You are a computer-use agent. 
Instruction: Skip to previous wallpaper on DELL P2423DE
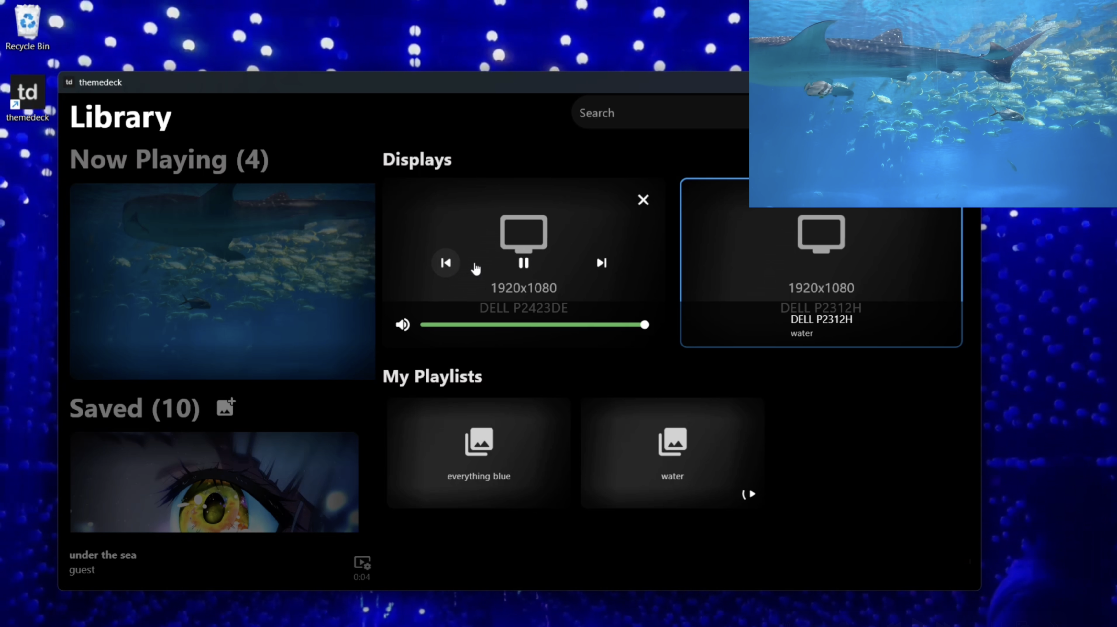[446, 263]
